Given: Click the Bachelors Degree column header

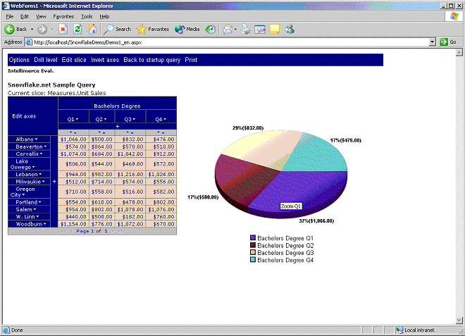Looking at the screenshot, I should click(117, 106).
